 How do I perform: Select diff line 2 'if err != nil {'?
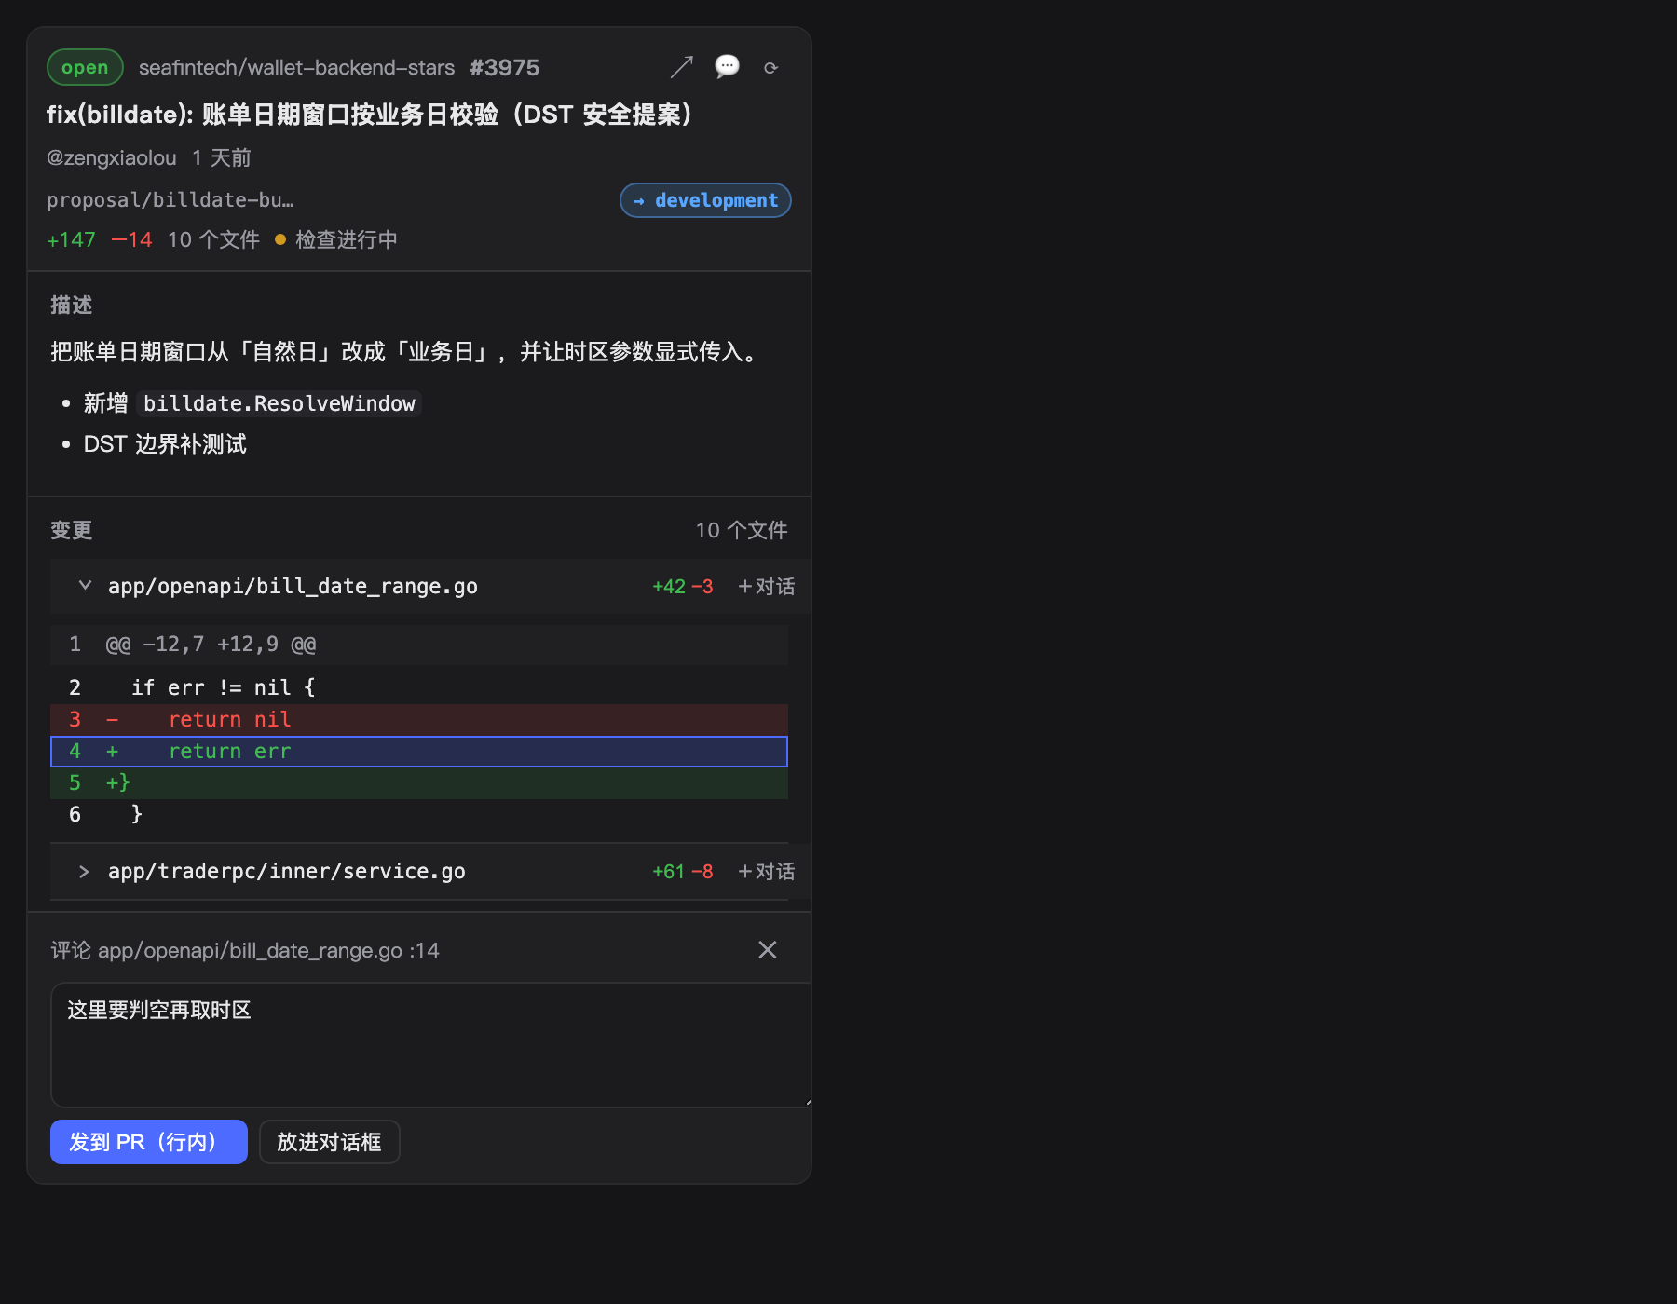pyautogui.click(x=419, y=687)
